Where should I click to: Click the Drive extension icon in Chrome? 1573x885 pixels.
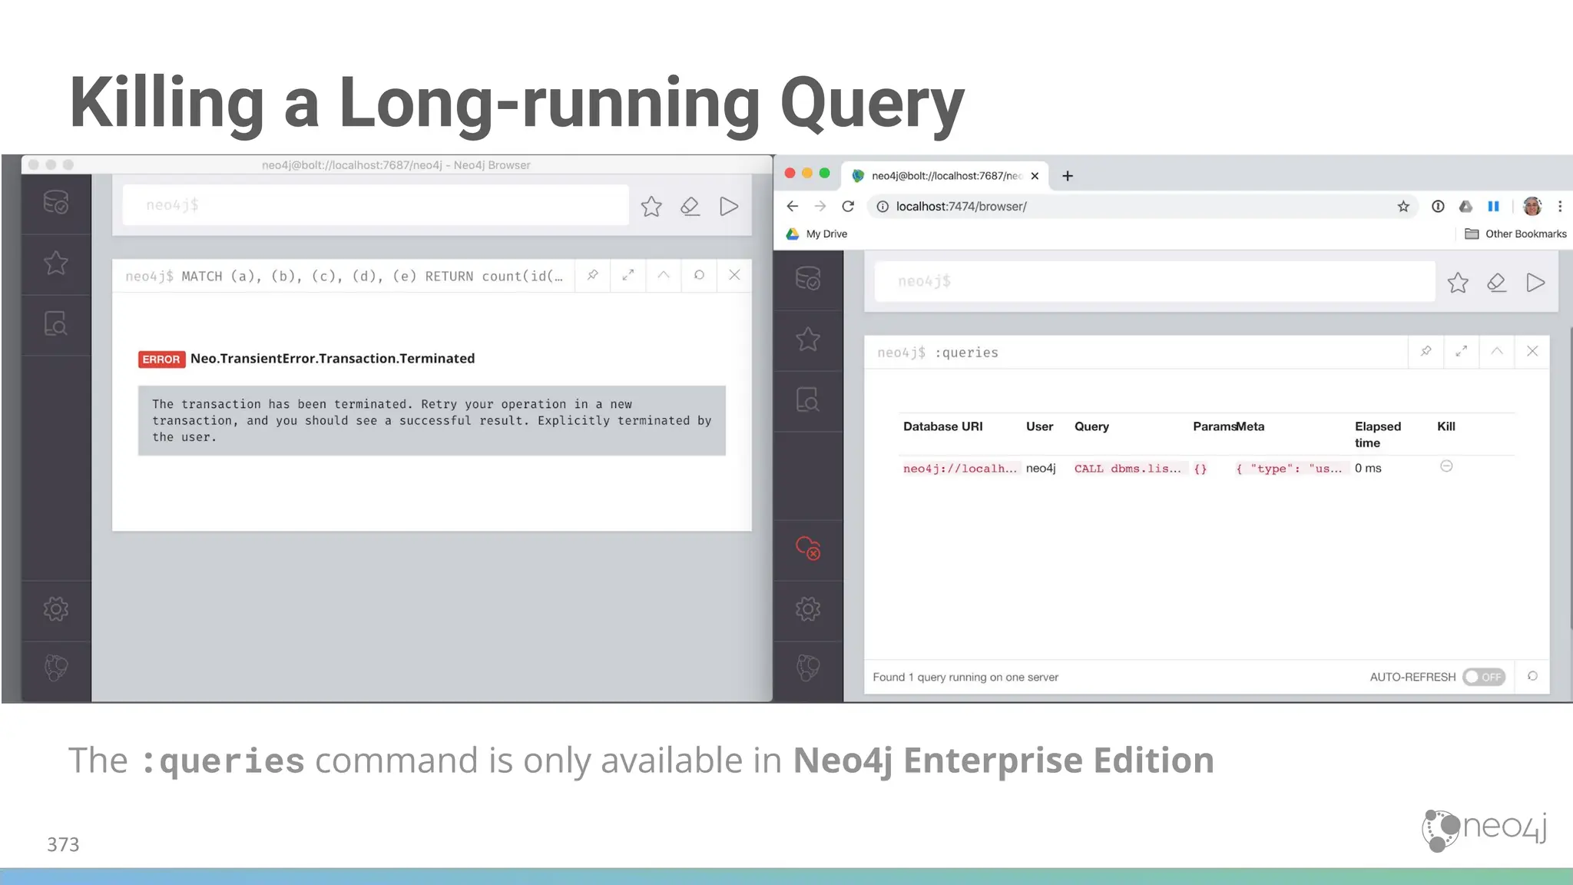(x=1465, y=206)
